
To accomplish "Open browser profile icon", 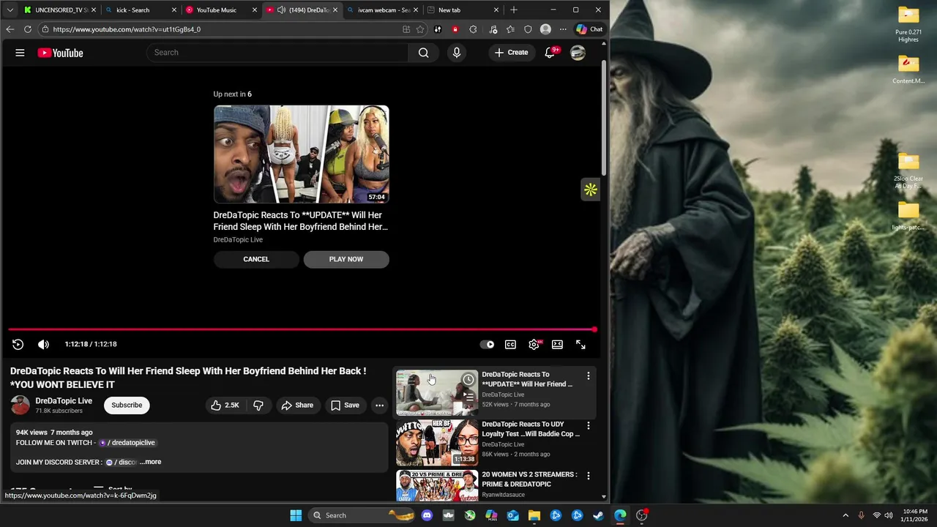I will click(x=545, y=29).
